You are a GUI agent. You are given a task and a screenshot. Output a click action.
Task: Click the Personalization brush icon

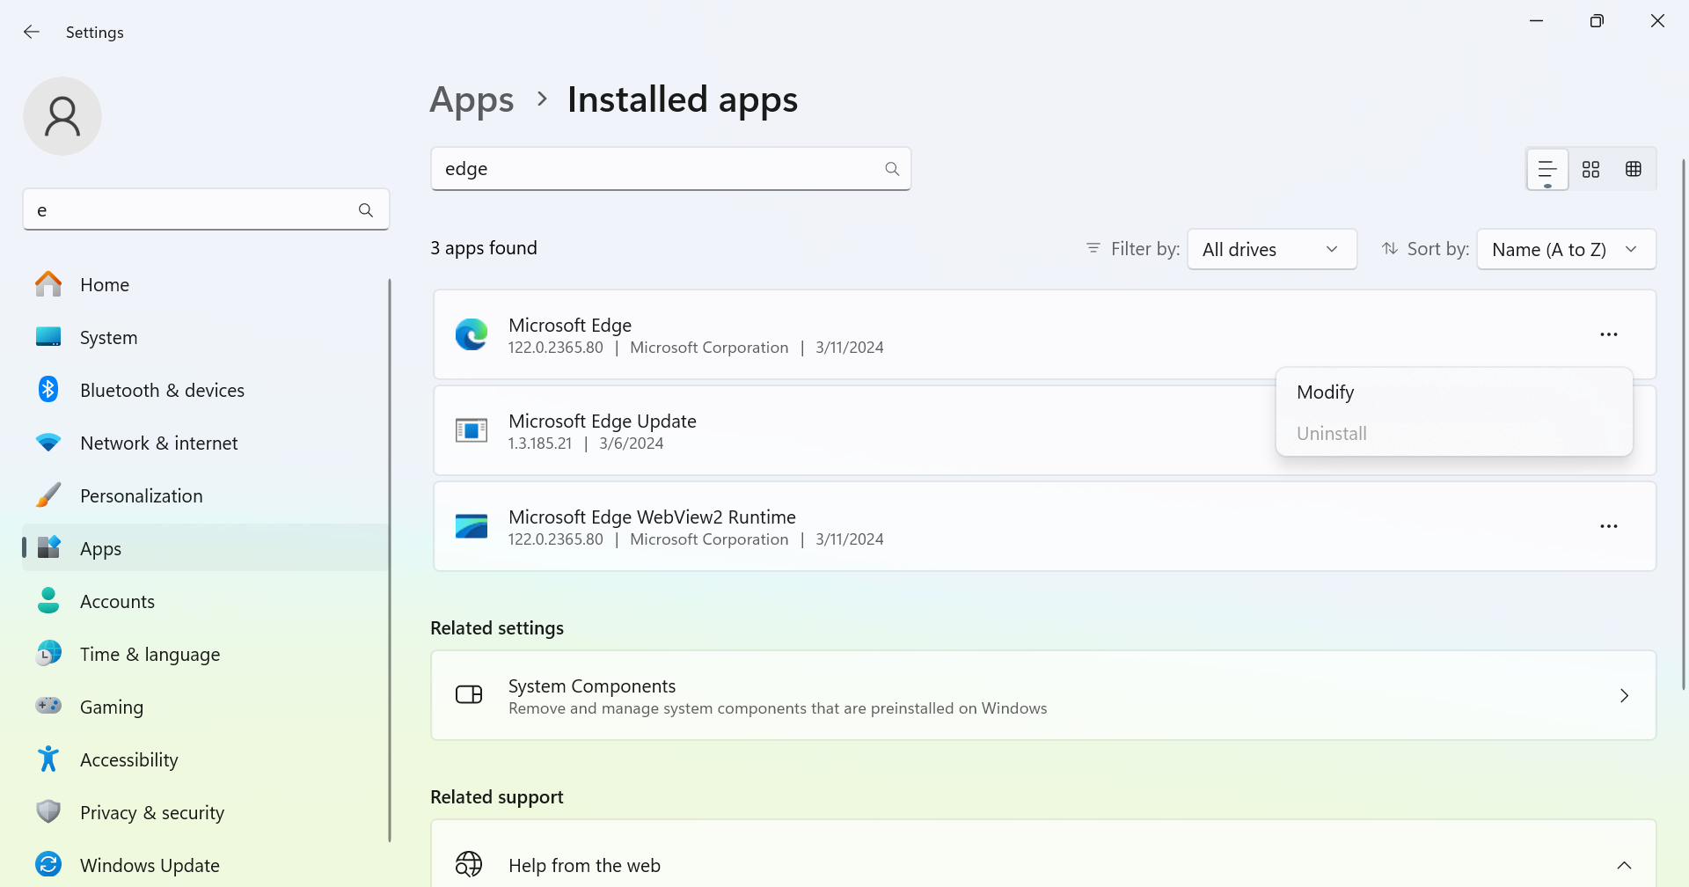pyautogui.click(x=48, y=495)
